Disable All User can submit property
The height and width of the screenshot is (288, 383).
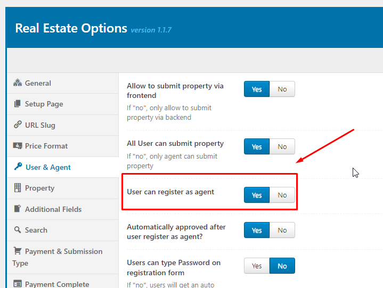point(282,147)
